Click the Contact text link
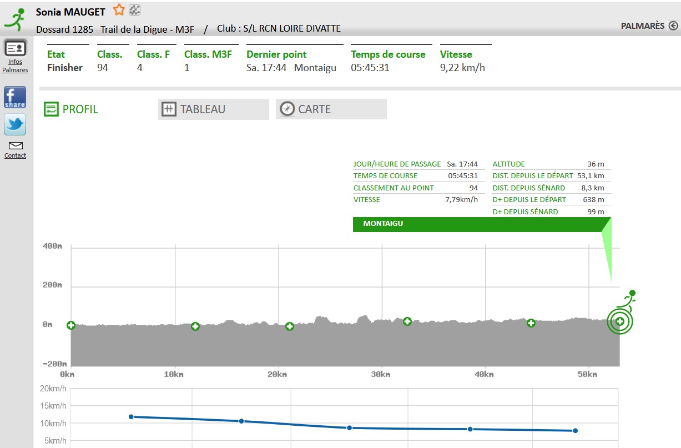The width and height of the screenshot is (681, 448). click(x=16, y=156)
